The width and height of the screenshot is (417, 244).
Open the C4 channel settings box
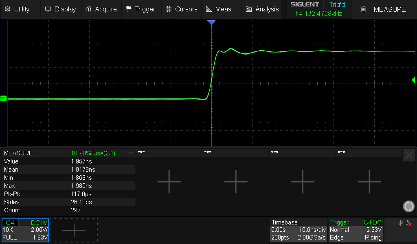(25, 230)
